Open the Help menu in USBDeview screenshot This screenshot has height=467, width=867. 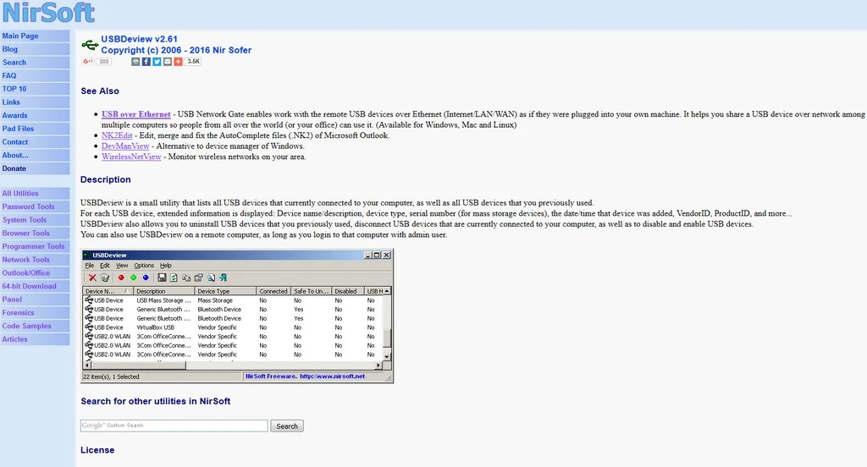[166, 266]
